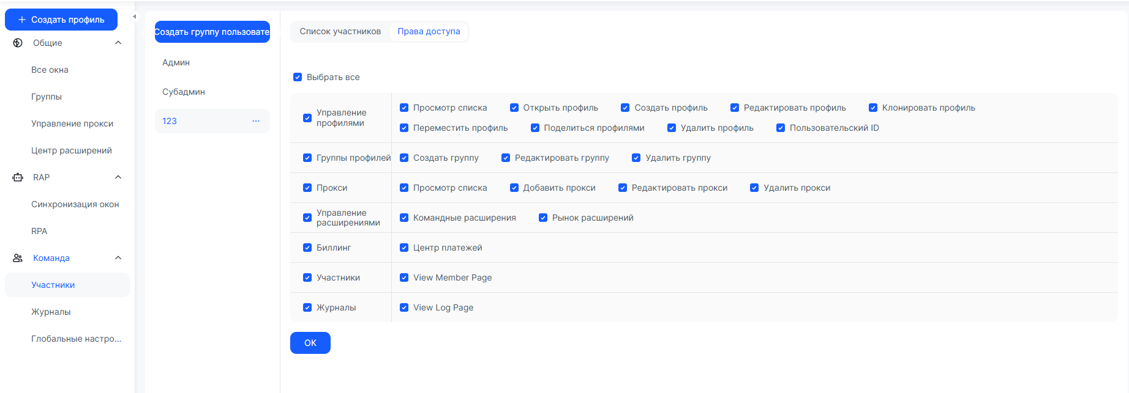Screen dimensions: 1129x393
Task: Click the Общие globe icon in sidebar
Action: (18, 43)
